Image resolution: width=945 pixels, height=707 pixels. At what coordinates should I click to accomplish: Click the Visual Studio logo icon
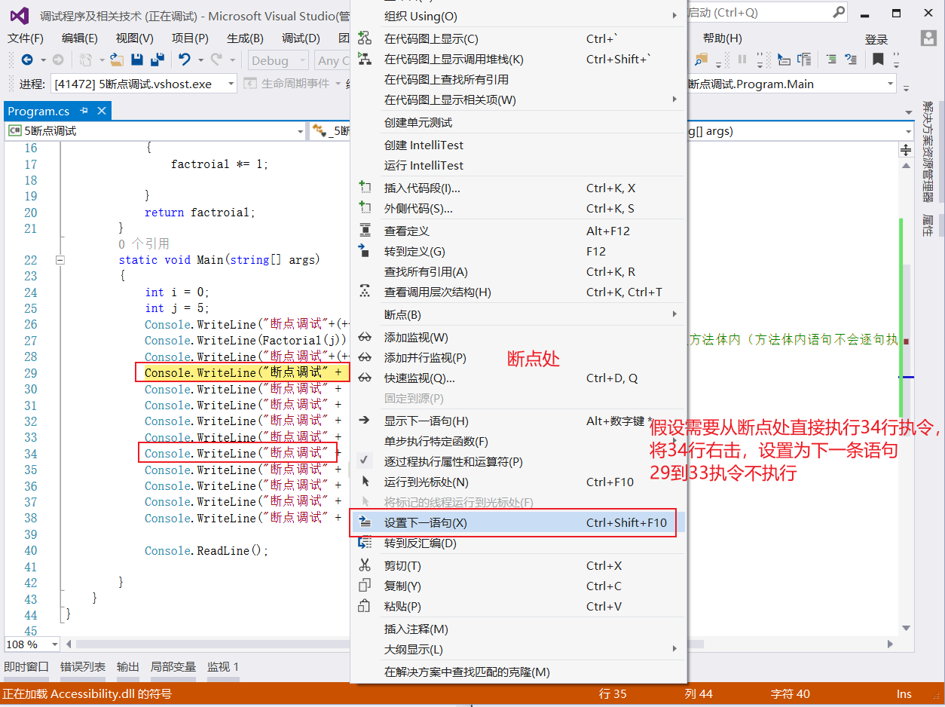20,16
